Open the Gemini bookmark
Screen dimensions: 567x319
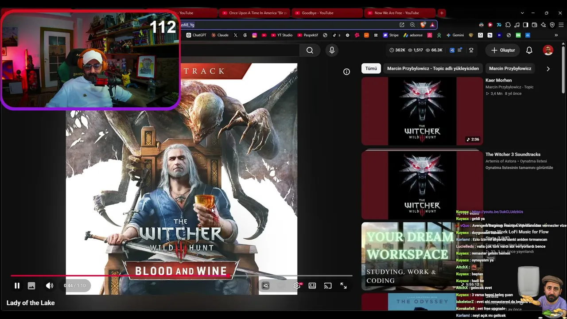coord(455,35)
